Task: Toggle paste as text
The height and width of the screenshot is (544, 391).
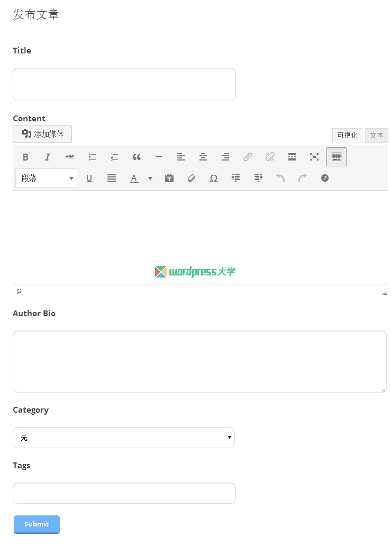Action: [x=169, y=179]
